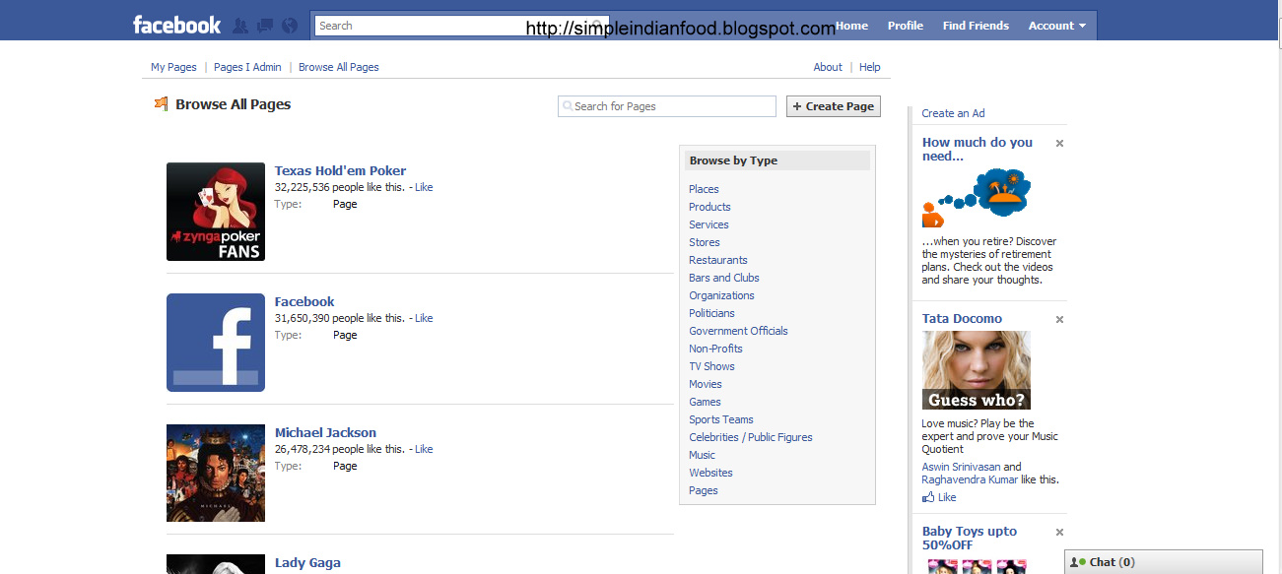Click the Facebook logo in header

(x=177, y=25)
